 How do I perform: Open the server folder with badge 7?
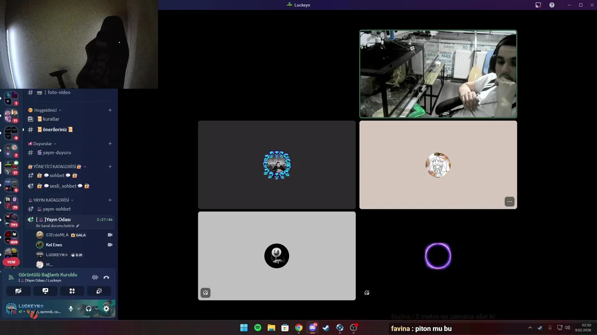coord(11,150)
